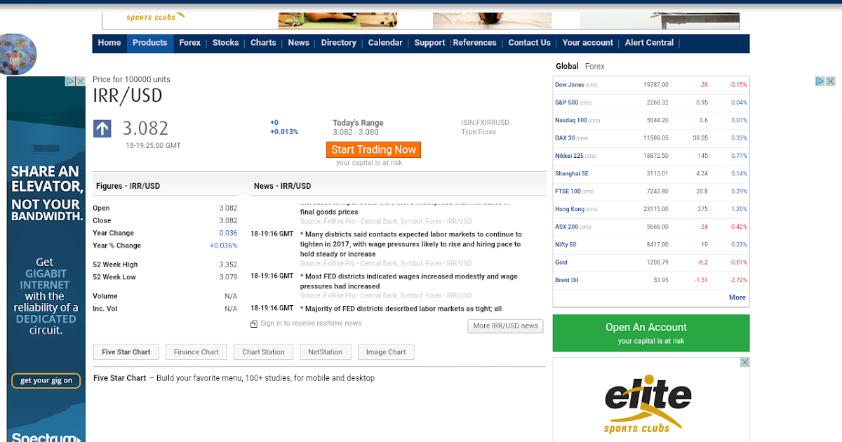Click the More IRR/USD news button
Image resolution: width=842 pixels, height=442 pixels.
505,326
